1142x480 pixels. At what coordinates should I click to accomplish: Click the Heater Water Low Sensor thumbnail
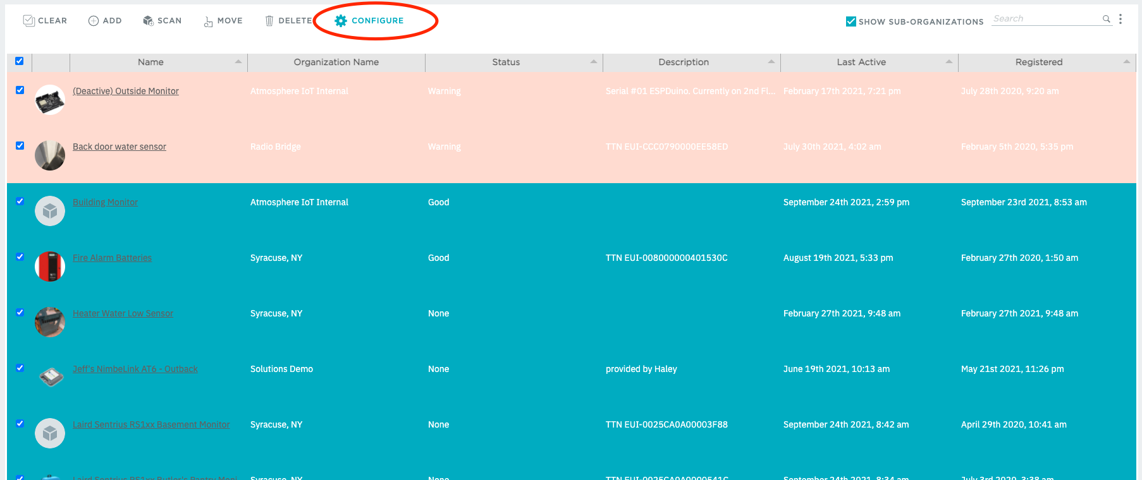point(50,322)
